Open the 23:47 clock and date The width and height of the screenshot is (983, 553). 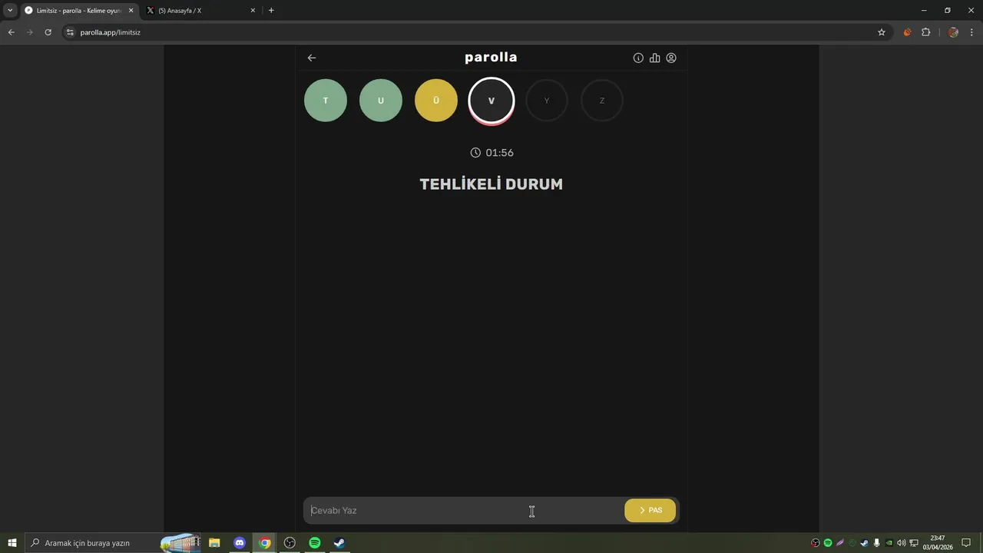tap(937, 543)
